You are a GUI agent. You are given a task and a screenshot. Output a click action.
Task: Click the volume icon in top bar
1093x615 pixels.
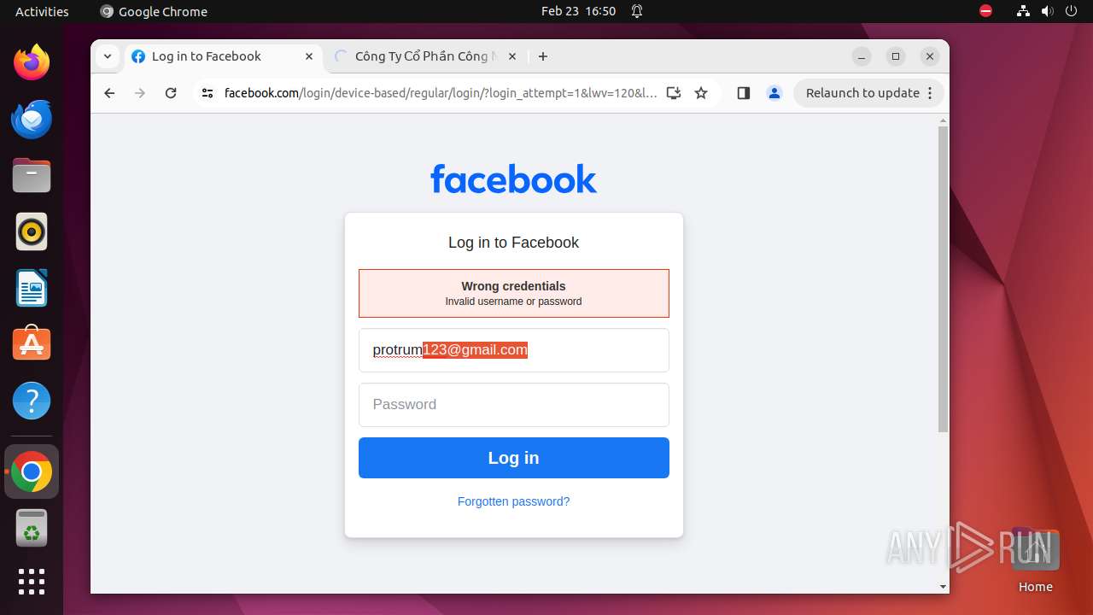tap(1048, 11)
